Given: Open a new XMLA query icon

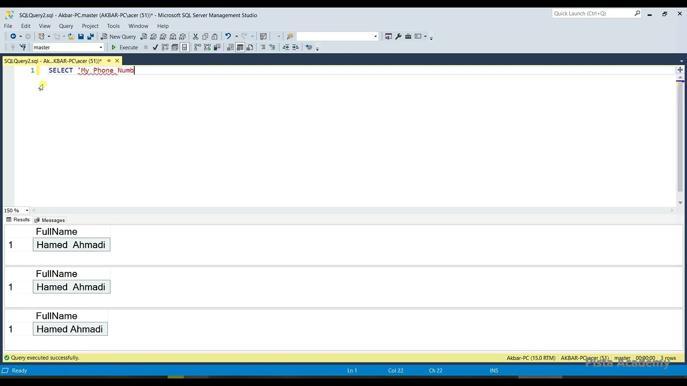Looking at the screenshot, I should coord(173,36).
